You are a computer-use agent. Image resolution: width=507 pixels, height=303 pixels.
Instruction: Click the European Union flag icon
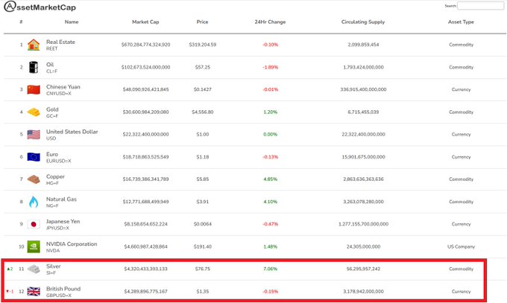(x=34, y=157)
